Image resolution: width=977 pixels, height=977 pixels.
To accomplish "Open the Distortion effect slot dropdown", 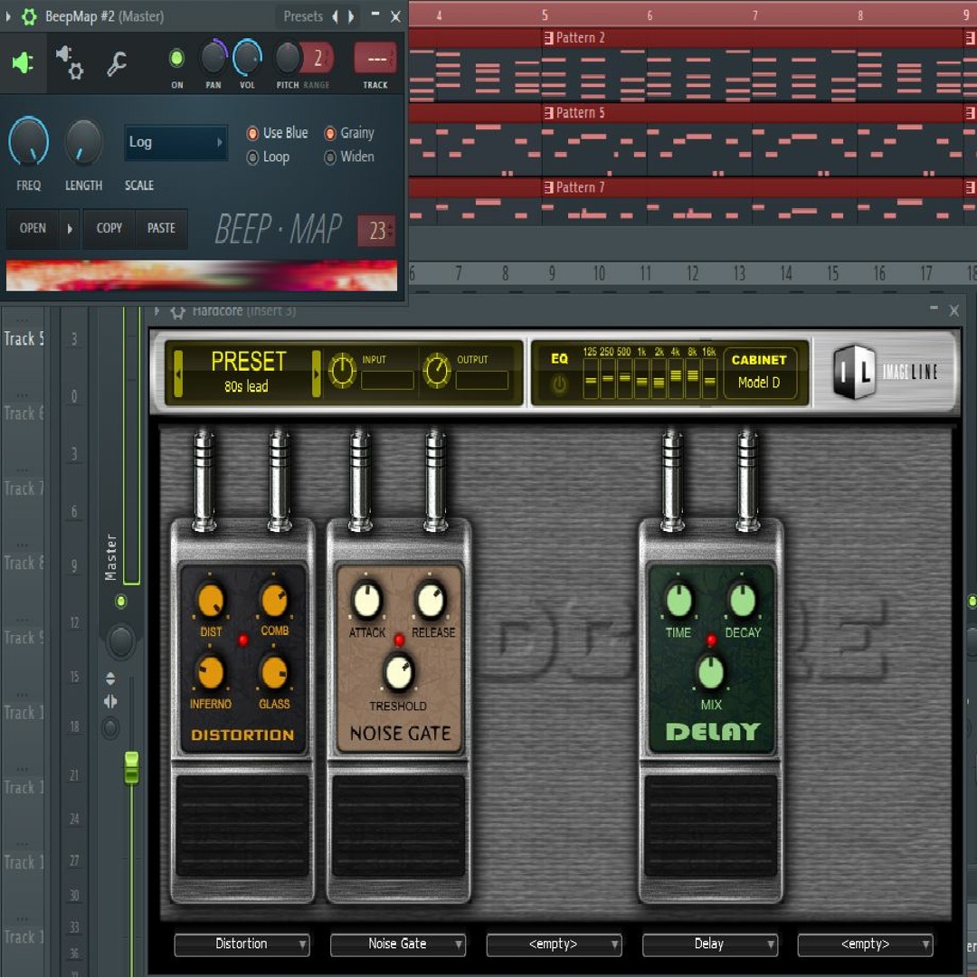I will 242,944.
